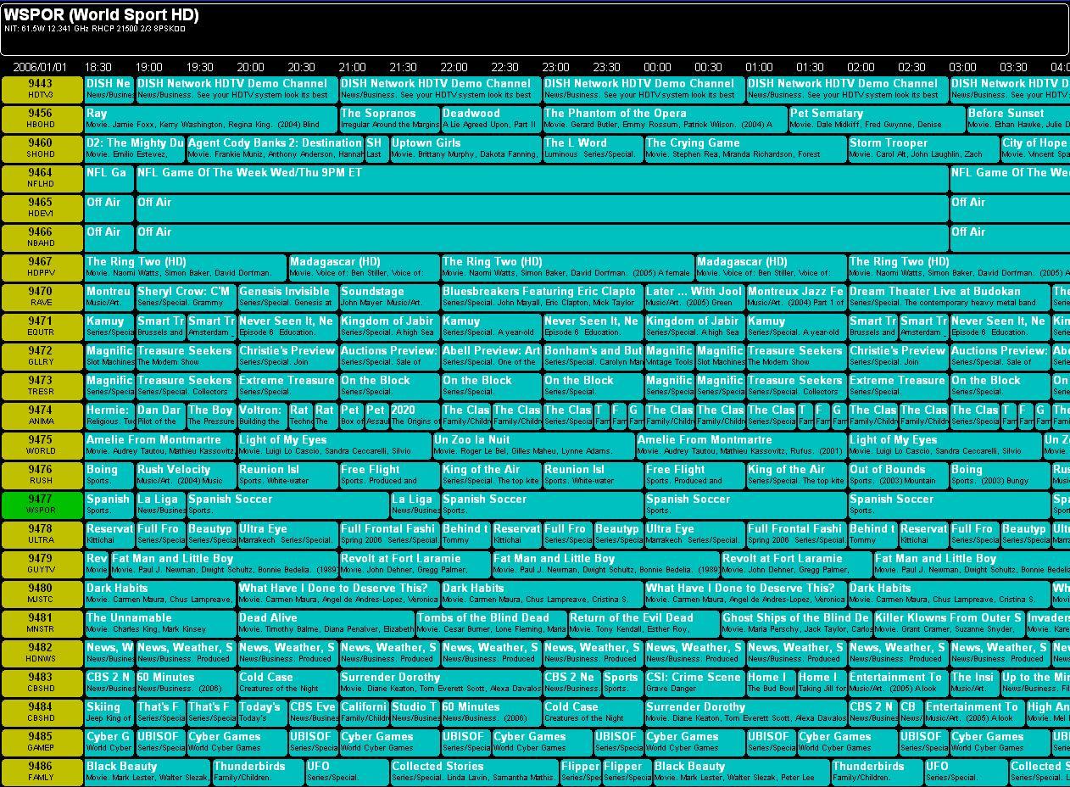Select channel 9467 HDPPV
This screenshot has height=787, width=1070.
tap(42, 268)
